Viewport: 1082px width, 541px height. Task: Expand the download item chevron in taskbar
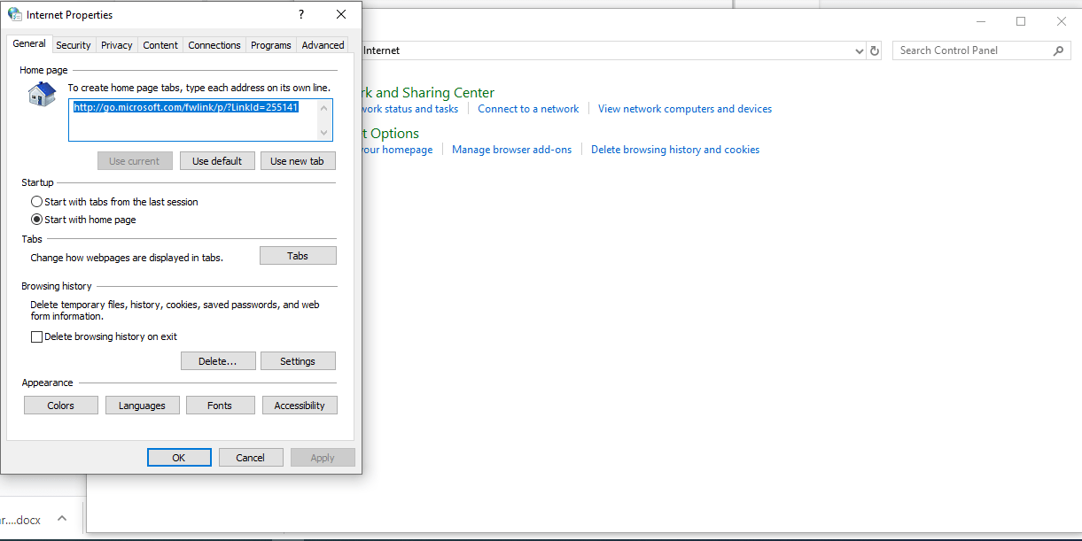[62, 520]
